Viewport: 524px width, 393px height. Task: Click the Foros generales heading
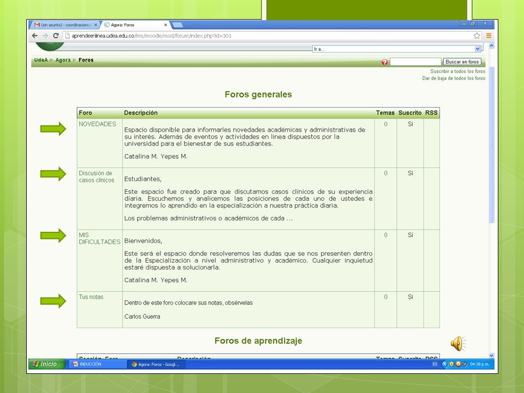pos(258,94)
